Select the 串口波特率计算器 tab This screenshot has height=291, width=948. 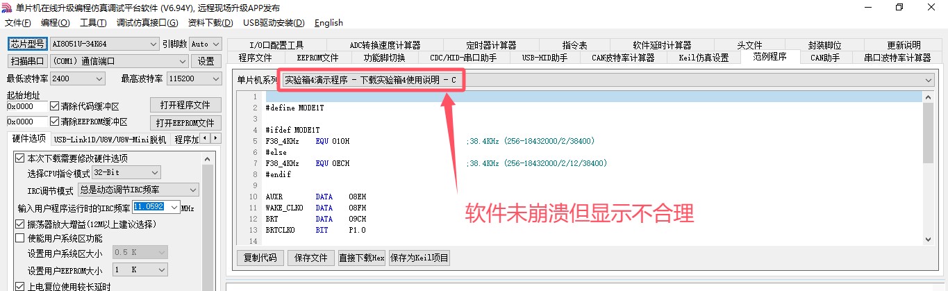pos(897,58)
